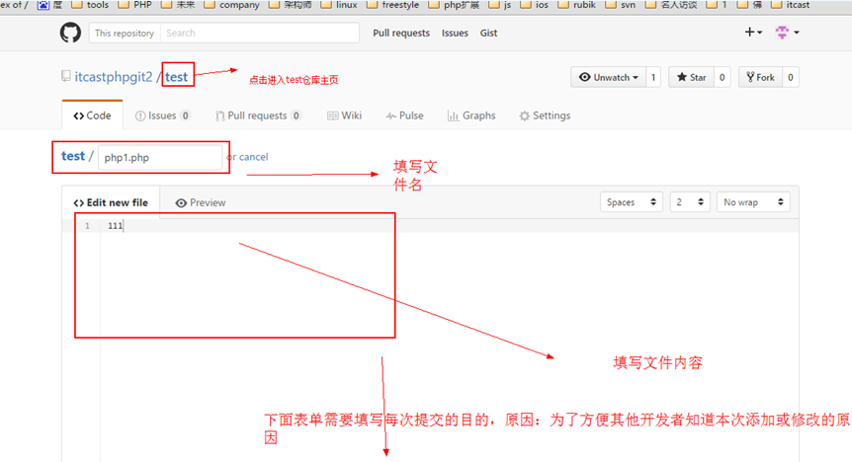This screenshot has width=852, height=462.
Task: Open the indent size 2 dropdown
Action: (x=690, y=202)
